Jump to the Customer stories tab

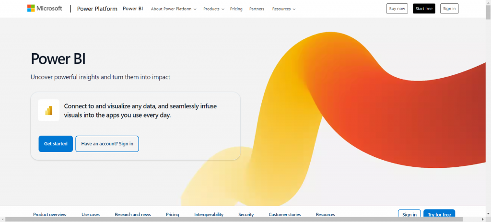click(285, 214)
